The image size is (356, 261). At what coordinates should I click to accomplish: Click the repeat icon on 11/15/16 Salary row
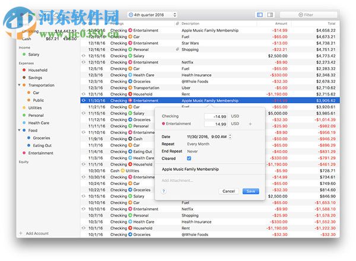point(84,113)
